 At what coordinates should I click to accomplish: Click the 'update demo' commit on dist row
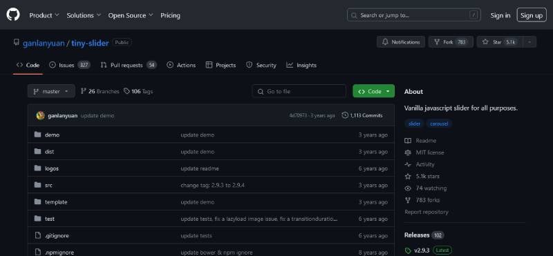198,152
